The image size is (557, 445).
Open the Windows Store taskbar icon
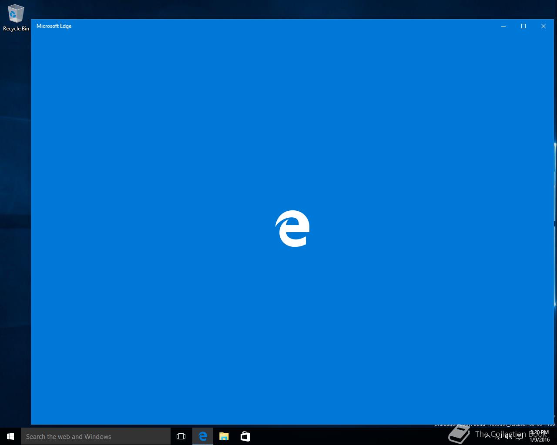245,436
